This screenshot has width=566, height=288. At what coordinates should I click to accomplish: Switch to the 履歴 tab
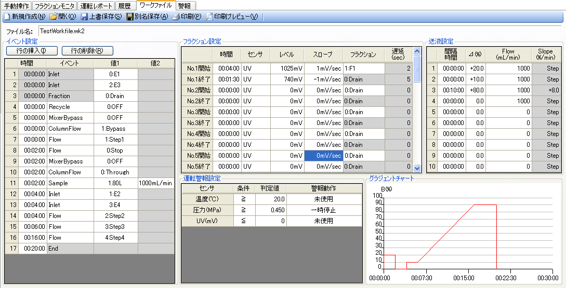point(125,6)
